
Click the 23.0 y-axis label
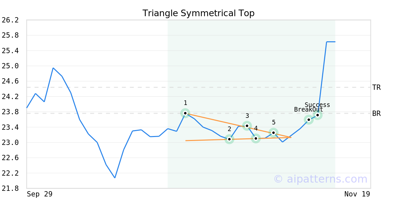10,143
